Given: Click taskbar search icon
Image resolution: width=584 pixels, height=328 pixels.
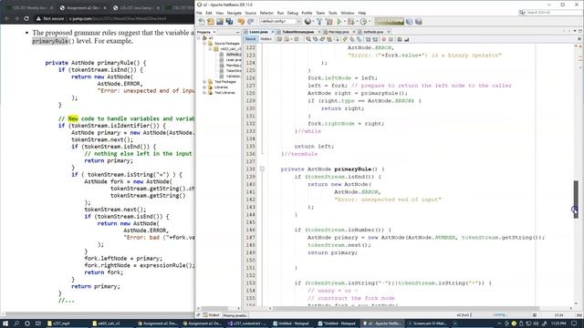Looking at the screenshot, I should tap(16, 323).
